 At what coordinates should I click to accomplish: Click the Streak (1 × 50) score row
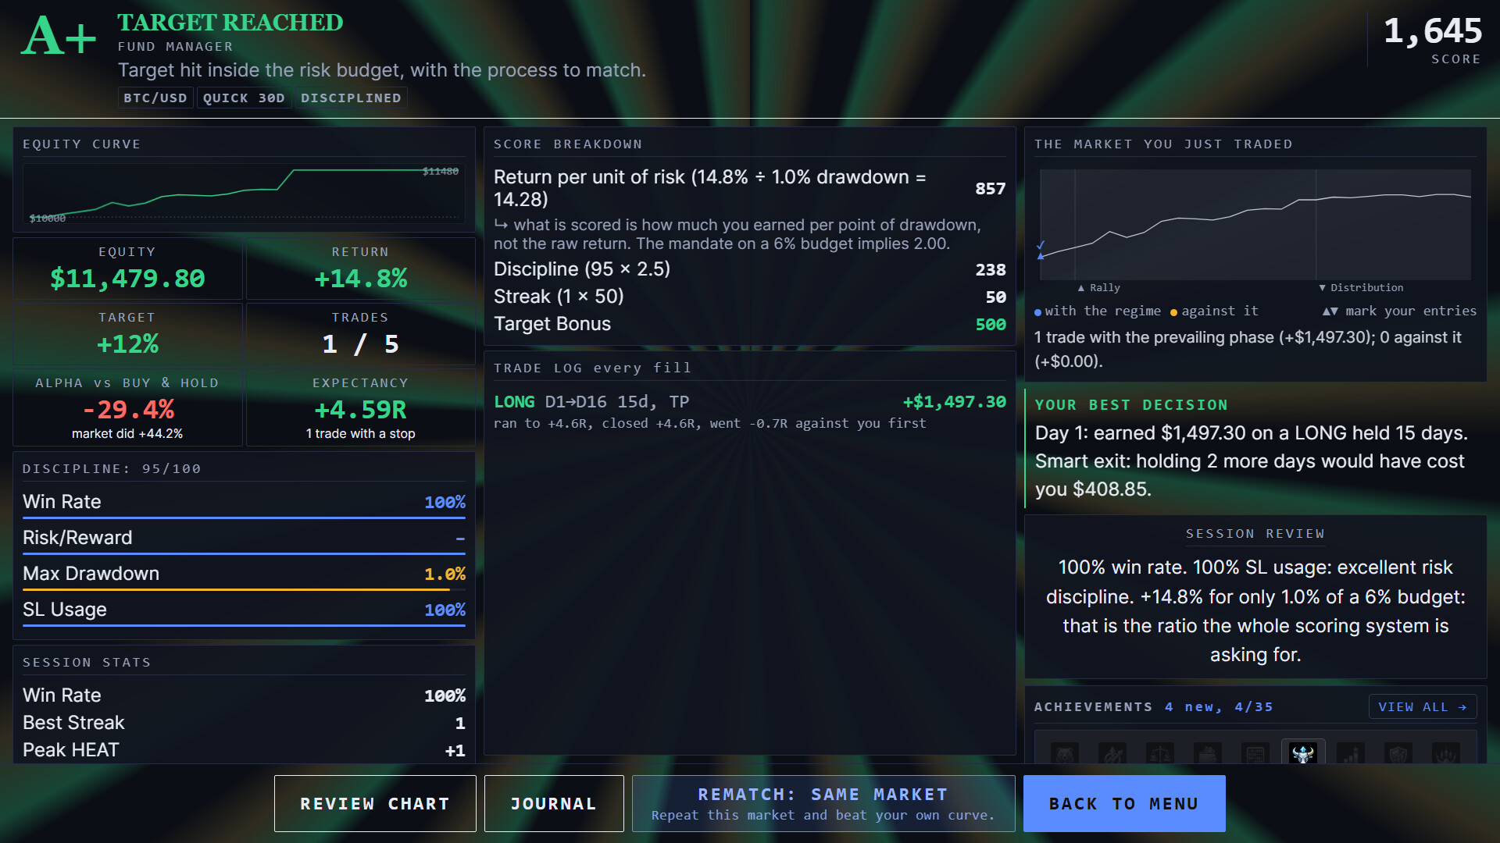coord(750,297)
